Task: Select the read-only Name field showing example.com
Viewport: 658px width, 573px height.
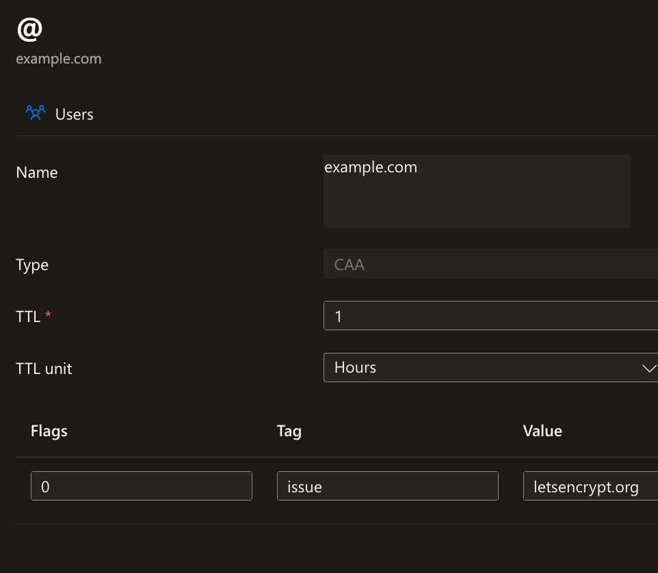Action: point(477,191)
